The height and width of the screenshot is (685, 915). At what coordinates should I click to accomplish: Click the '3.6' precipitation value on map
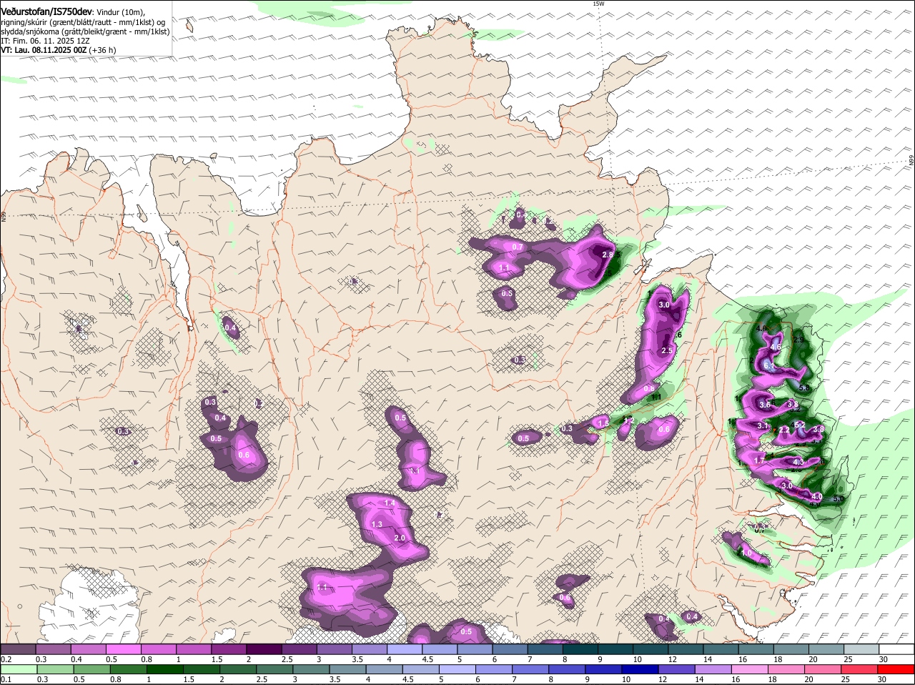click(766, 405)
